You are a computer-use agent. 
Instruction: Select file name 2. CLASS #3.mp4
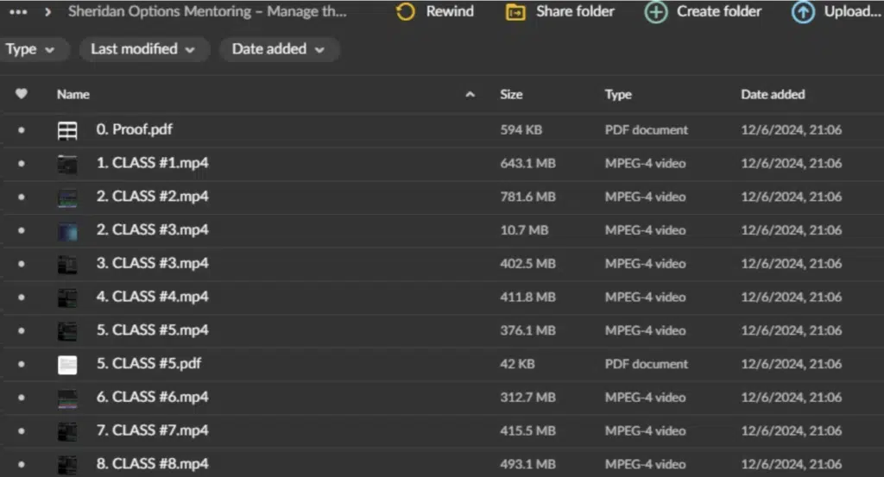click(x=152, y=229)
